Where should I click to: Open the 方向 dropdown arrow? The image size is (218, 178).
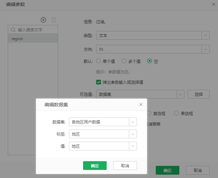pyautogui.click(x=206, y=49)
